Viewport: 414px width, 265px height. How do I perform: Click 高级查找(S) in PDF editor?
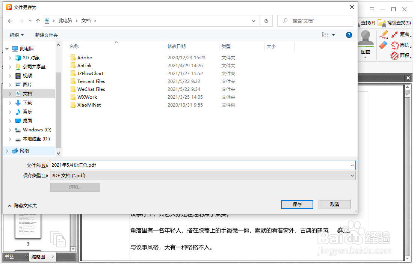pos(394,23)
